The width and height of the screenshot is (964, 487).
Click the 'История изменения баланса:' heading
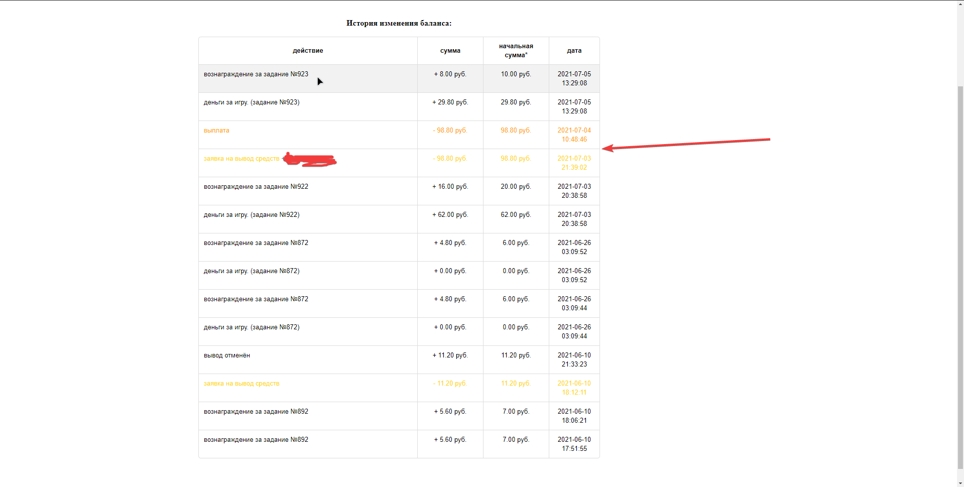click(399, 23)
